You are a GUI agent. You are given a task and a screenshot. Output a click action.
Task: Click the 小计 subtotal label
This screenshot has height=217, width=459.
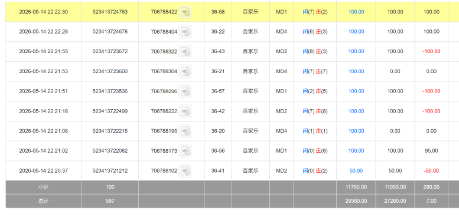click(43, 187)
